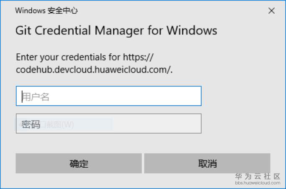The height and width of the screenshot is (189, 286).
Task: Click the 用户名 username input field
Action: tap(109, 96)
